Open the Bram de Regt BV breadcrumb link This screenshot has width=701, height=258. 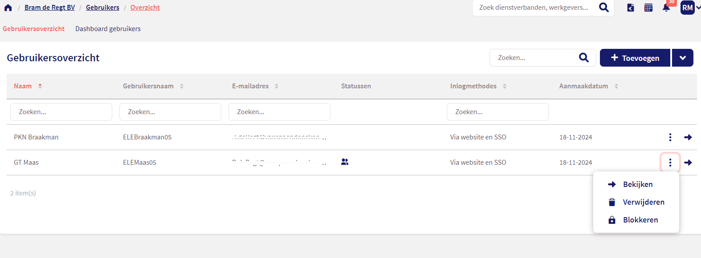click(49, 8)
